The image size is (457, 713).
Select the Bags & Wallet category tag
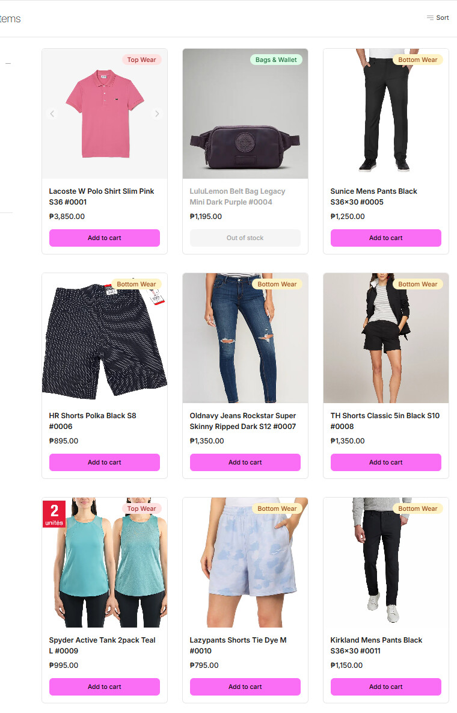pos(276,60)
